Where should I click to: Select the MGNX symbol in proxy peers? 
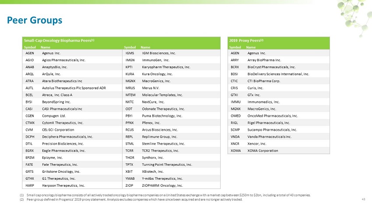tap(235, 108)
